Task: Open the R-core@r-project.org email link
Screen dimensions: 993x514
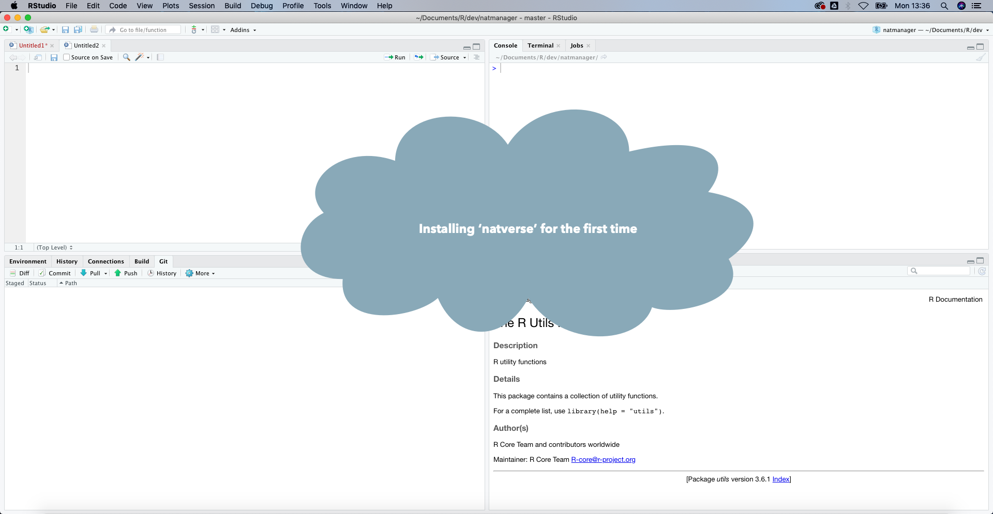Action: (x=603, y=460)
